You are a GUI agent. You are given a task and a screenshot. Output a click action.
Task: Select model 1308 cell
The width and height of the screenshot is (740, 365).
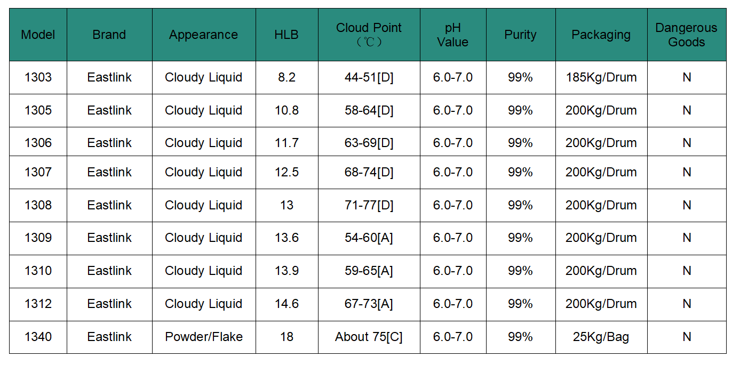click(x=38, y=205)
